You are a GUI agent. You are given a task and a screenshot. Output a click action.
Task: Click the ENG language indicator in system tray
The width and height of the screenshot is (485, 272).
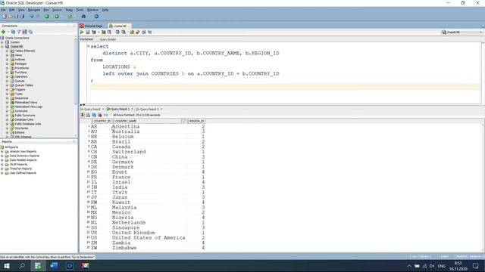coord(441,266)
